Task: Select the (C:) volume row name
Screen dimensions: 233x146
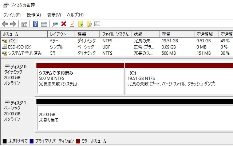Action: click(x=12, y=41)
